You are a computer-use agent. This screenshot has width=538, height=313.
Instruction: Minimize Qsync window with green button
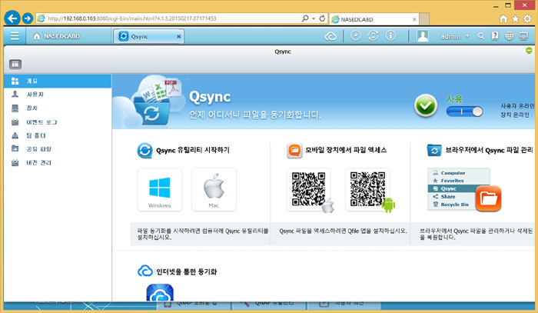point(529,51)
